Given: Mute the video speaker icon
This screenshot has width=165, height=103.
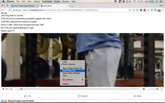Looking at the screenshot, I should 144,89.
